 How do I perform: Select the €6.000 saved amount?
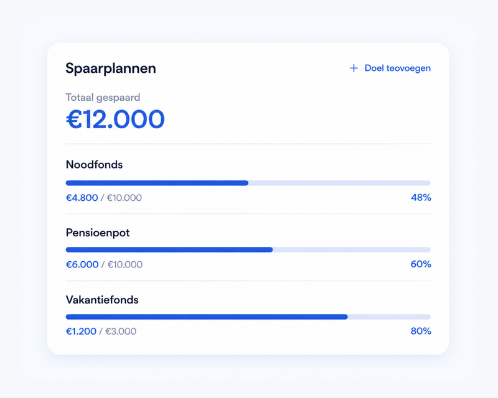82,264
